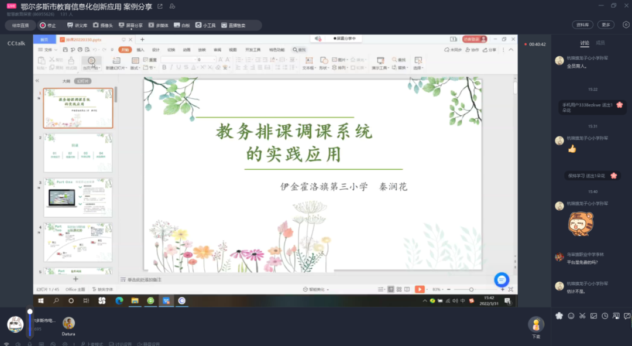Toggle italic formatting
Viewport: 632px width, 346px height.
tap(171, 67)
